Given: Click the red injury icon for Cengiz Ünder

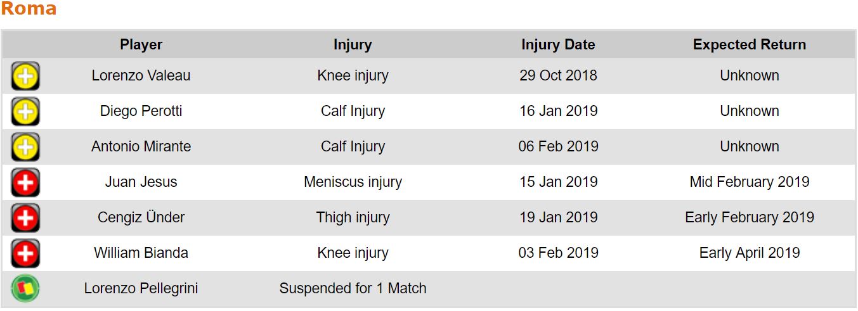Looking at the screenshot, I should pos(25,218).
